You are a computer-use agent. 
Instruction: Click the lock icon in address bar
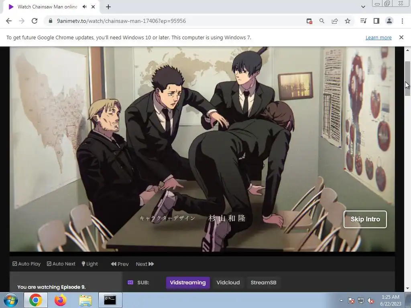pos(51,21)
